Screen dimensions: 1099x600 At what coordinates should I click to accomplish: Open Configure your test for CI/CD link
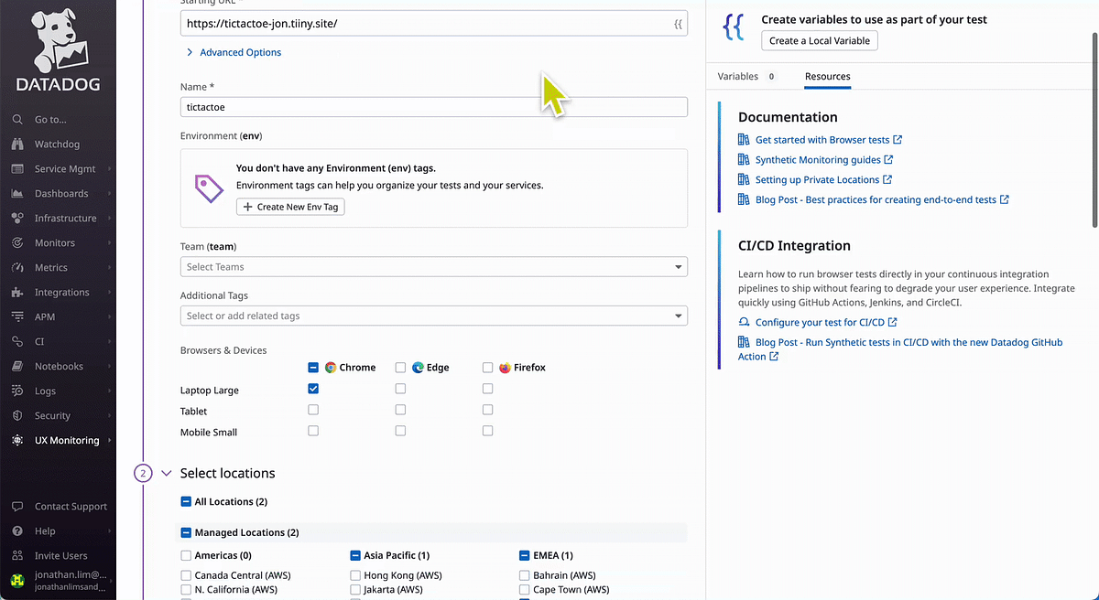820,322
